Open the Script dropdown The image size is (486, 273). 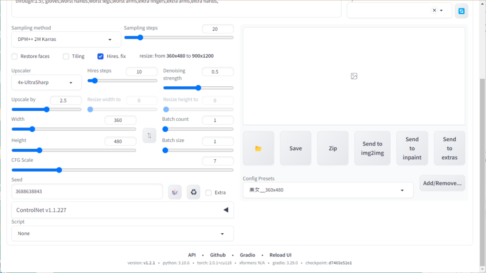point(122,234)
